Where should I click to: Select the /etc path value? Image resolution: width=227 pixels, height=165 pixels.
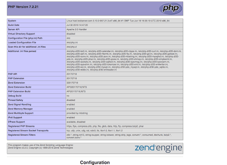68,38
